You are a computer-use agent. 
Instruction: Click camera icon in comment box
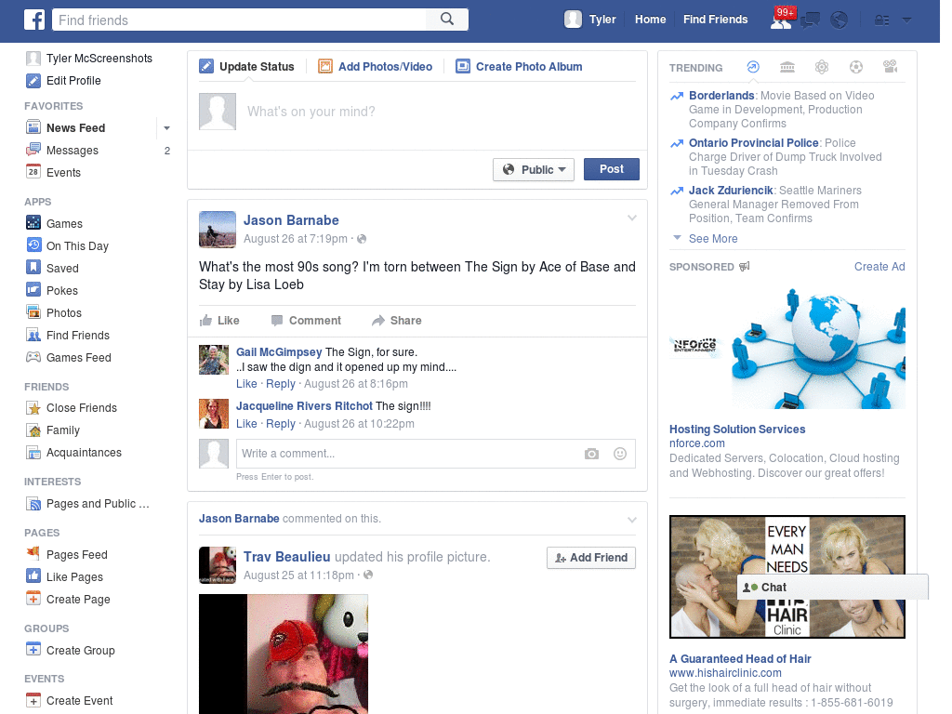pos(591,454)
